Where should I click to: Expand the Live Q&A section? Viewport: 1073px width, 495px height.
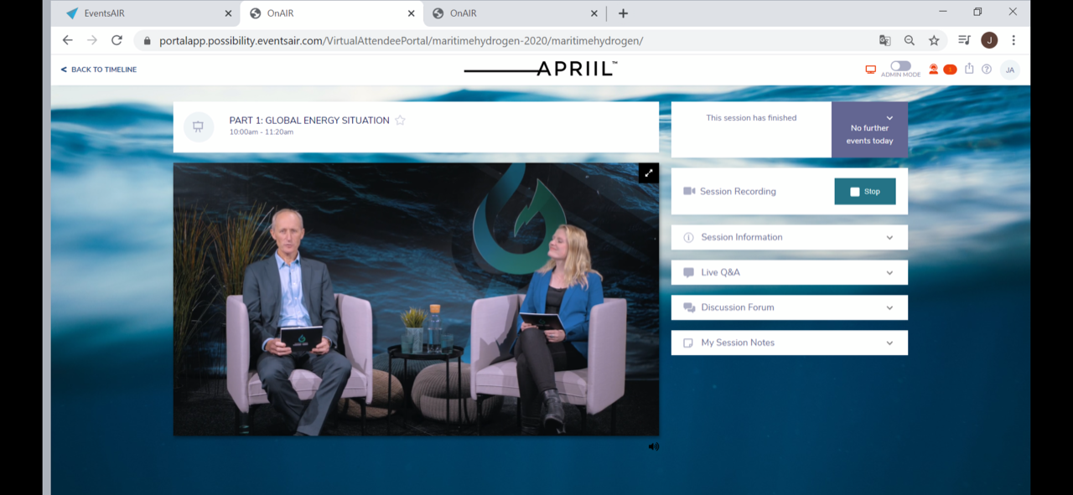(789, 272)
